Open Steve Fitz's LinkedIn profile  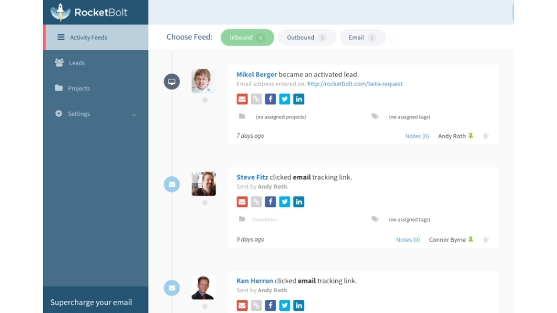(x=299, y=202)
